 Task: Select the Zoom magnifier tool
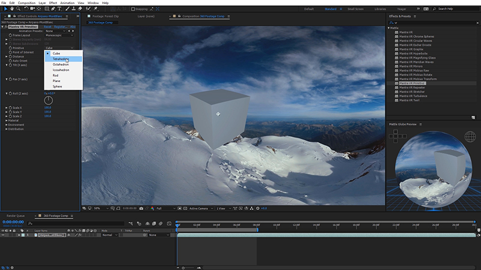17,9
